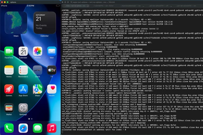
Task: Tap the Calendar widget showing Saturday 21
Action: coord(44,23)
